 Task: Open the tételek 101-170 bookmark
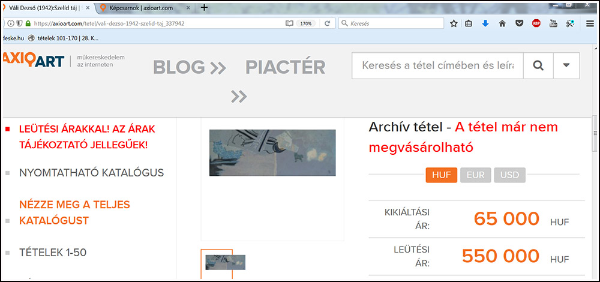tap(63, 37)
